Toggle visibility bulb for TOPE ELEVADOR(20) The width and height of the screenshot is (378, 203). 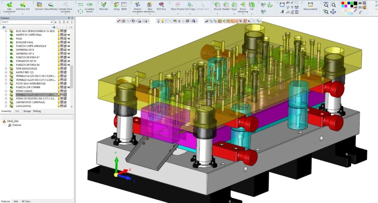59,69
